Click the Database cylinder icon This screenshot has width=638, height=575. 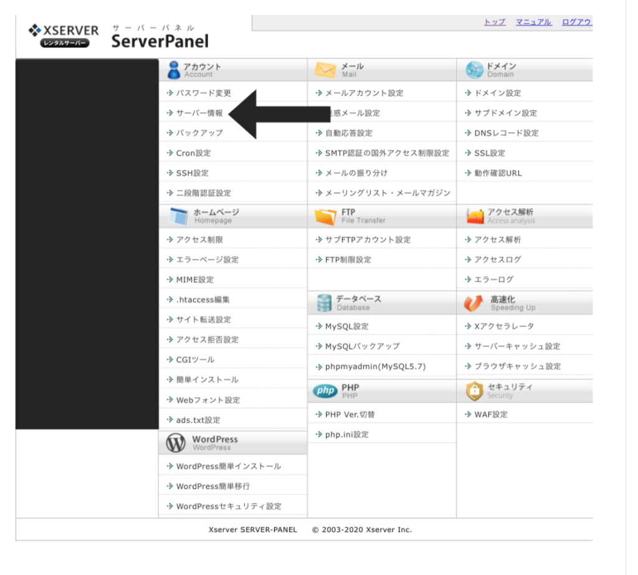point(324,303)
